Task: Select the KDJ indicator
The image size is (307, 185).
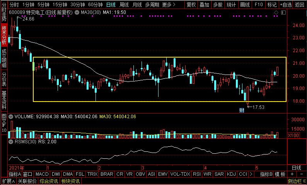Action: click(231, 174)
